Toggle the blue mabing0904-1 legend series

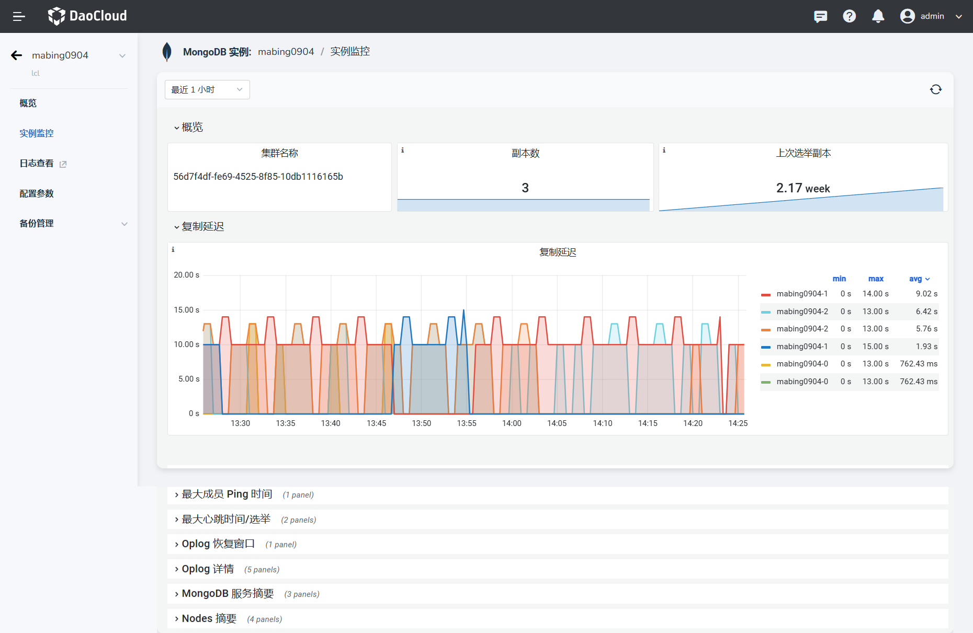(x=801, y=347)
